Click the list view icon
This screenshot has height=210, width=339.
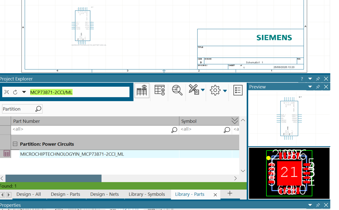238,90
